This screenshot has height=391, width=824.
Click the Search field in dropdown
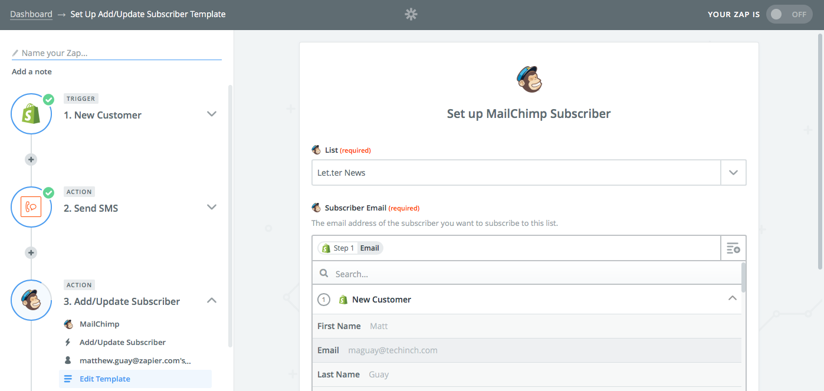coord(527,274)
